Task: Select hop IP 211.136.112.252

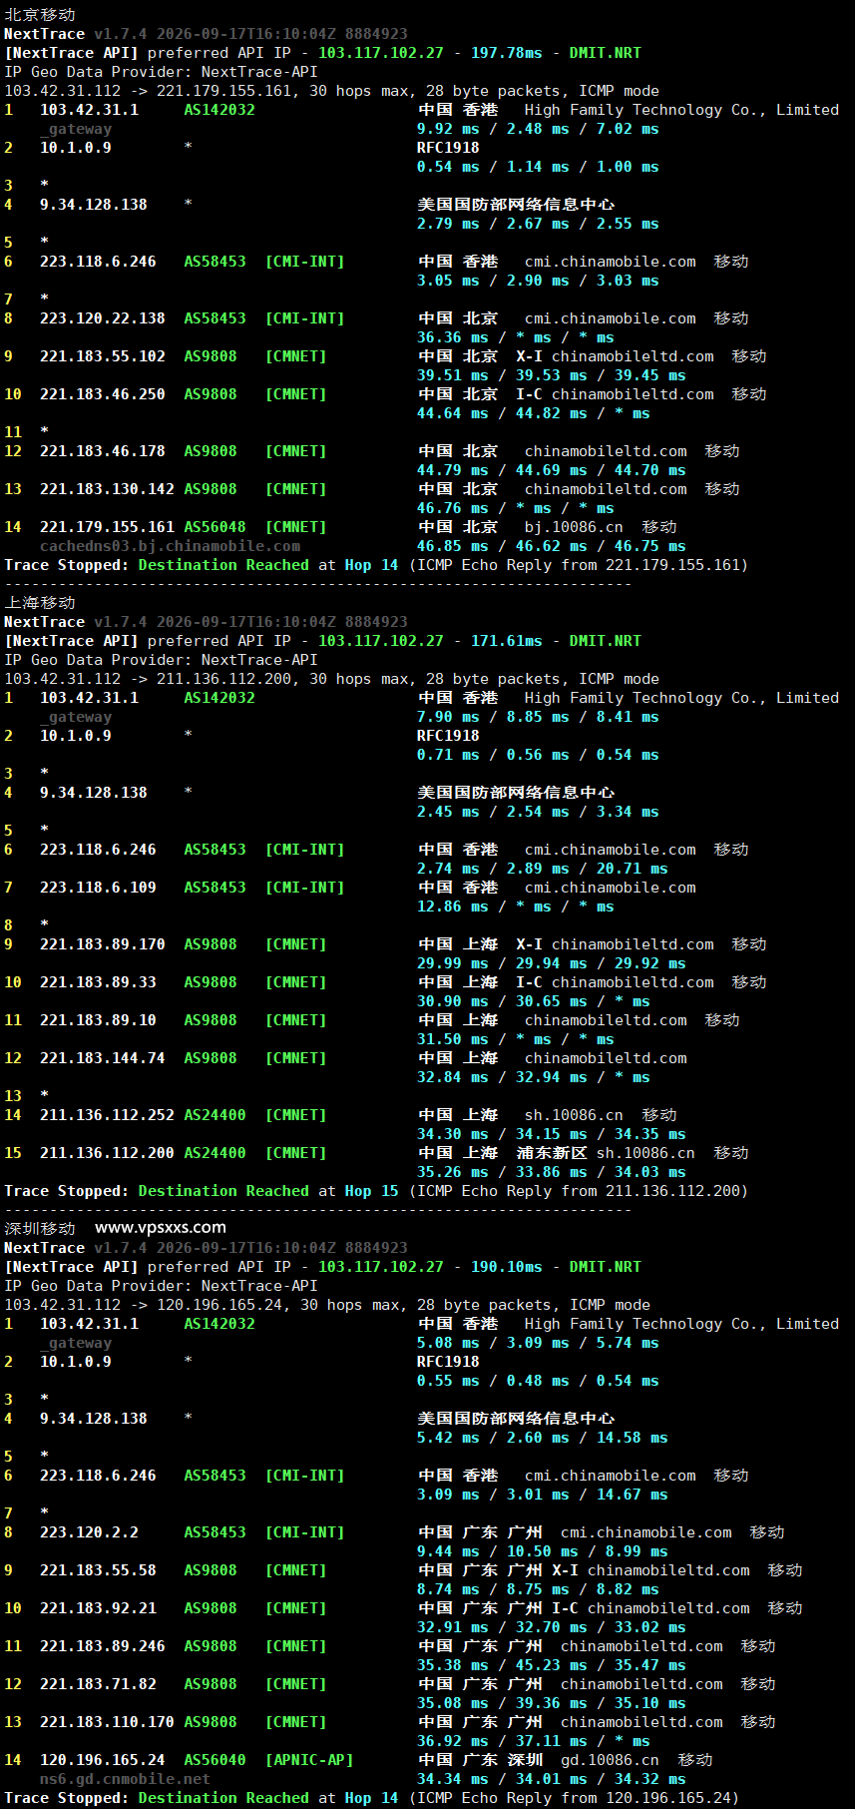Action: point(107,1115)
